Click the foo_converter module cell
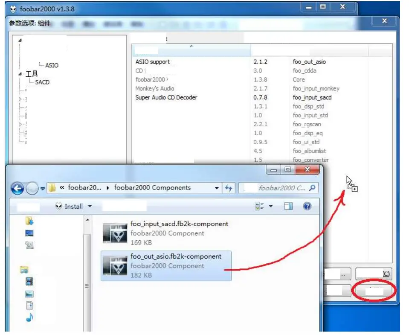 (x=310, y=160)
